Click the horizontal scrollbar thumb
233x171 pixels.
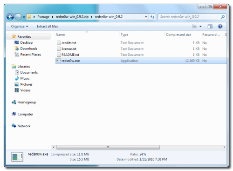click(108, 147)
